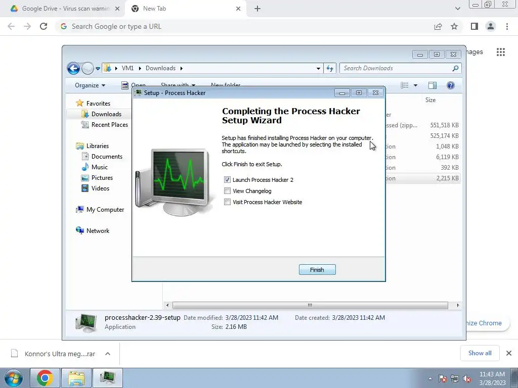The width and height of the screenshot is (518, 388).
Task: Click Windows Explorer taskbar icon
Action: coord(76,378)
